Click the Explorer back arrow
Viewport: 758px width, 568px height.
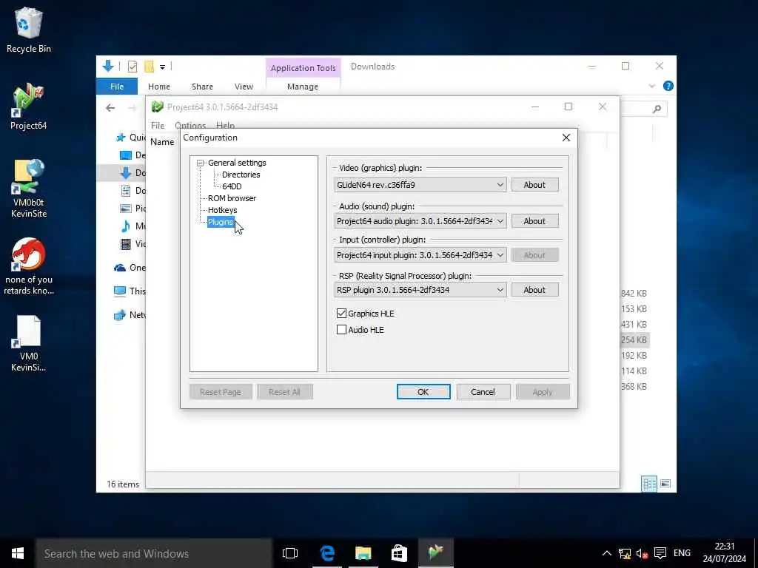(x=110, y=108)
